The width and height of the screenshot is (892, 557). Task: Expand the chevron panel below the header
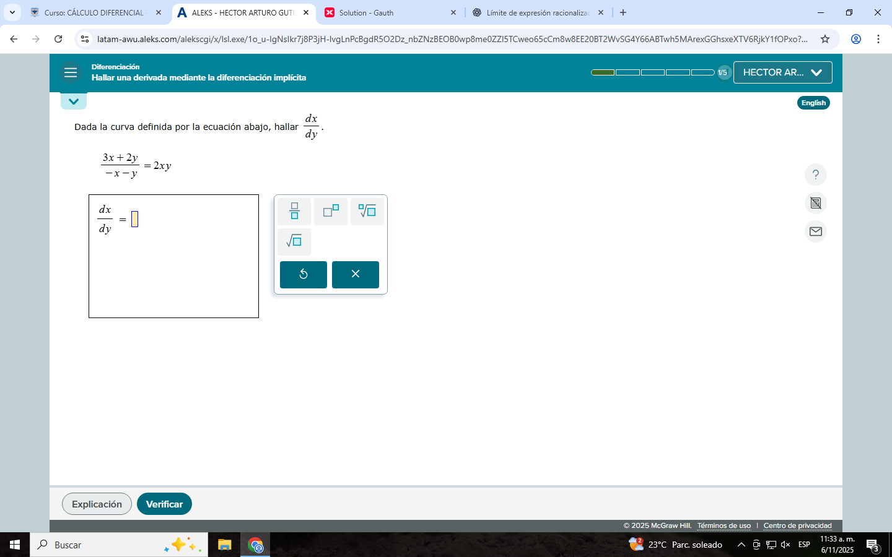pyautogui.click(x=74, y=101)
